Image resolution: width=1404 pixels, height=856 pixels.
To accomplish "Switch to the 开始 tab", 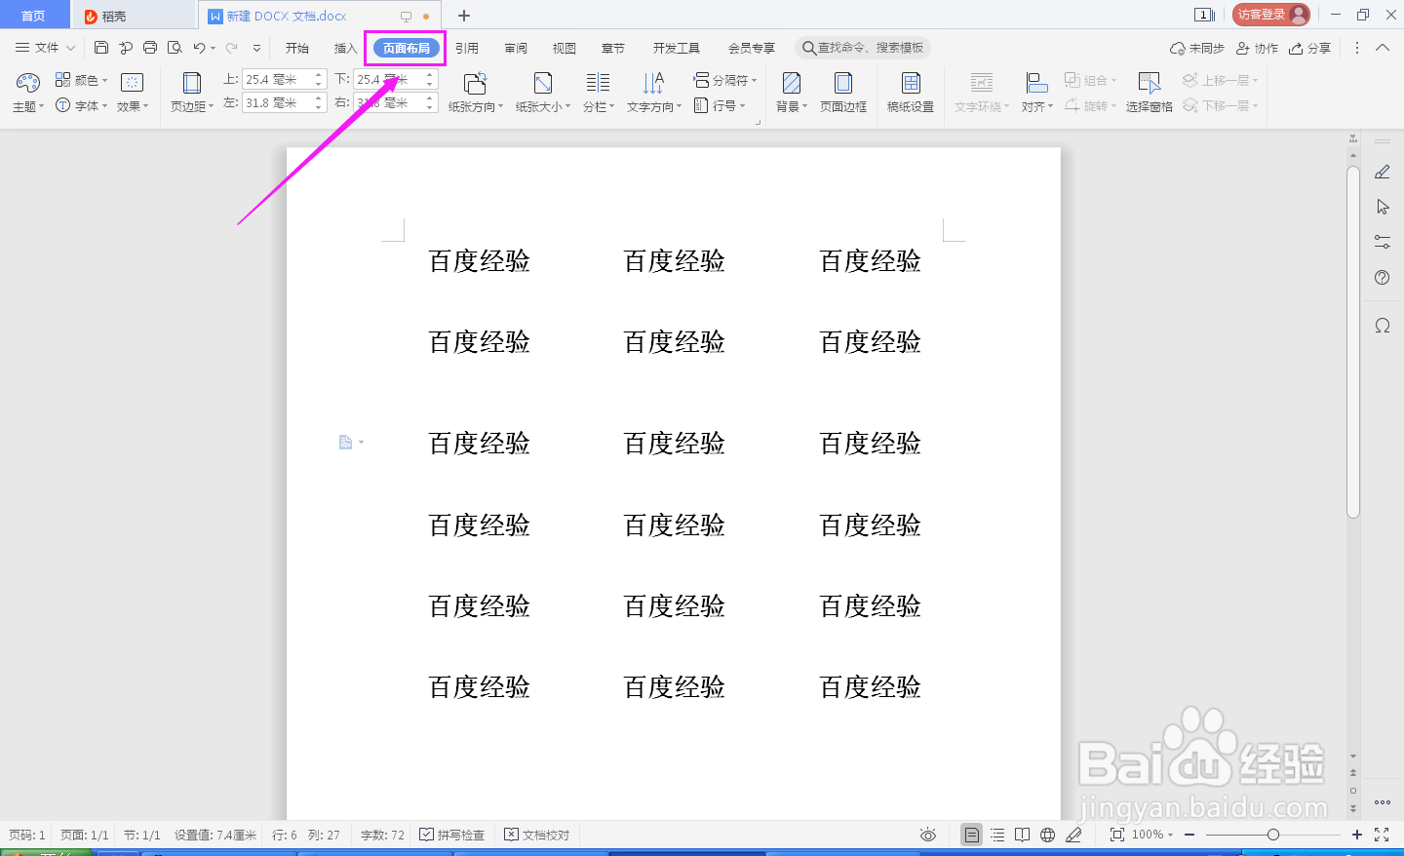I will (x=297, y=48).
